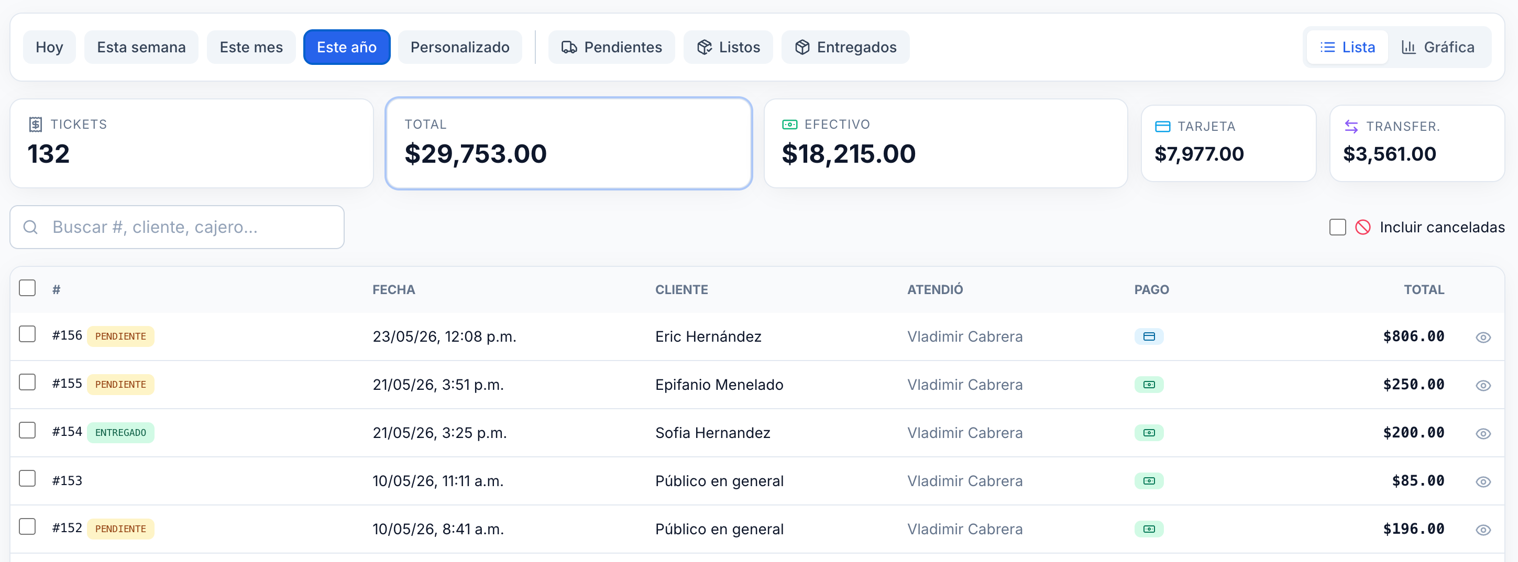Click the Tickets 132 card

pyautogui.click(x=192, y=143)
